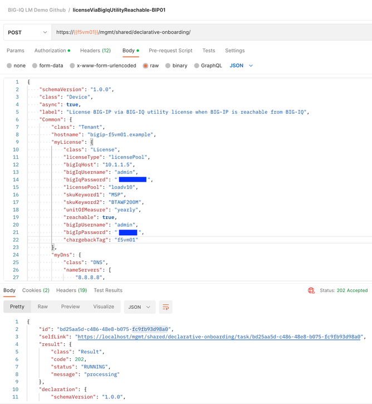Select the raw body type radio button
372x404 pixels.
(145, 66)
